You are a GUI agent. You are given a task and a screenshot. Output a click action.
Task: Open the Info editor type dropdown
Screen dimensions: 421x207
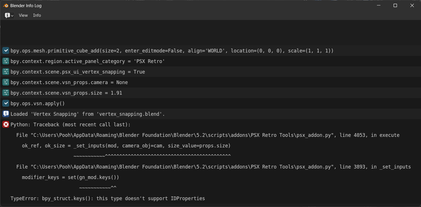pyautogui.click(x=9, y=15)
